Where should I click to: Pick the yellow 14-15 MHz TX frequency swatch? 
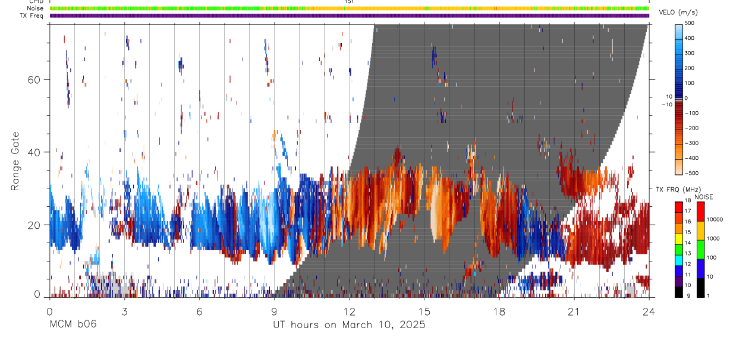pyautogui.click(x=679, y=239)
